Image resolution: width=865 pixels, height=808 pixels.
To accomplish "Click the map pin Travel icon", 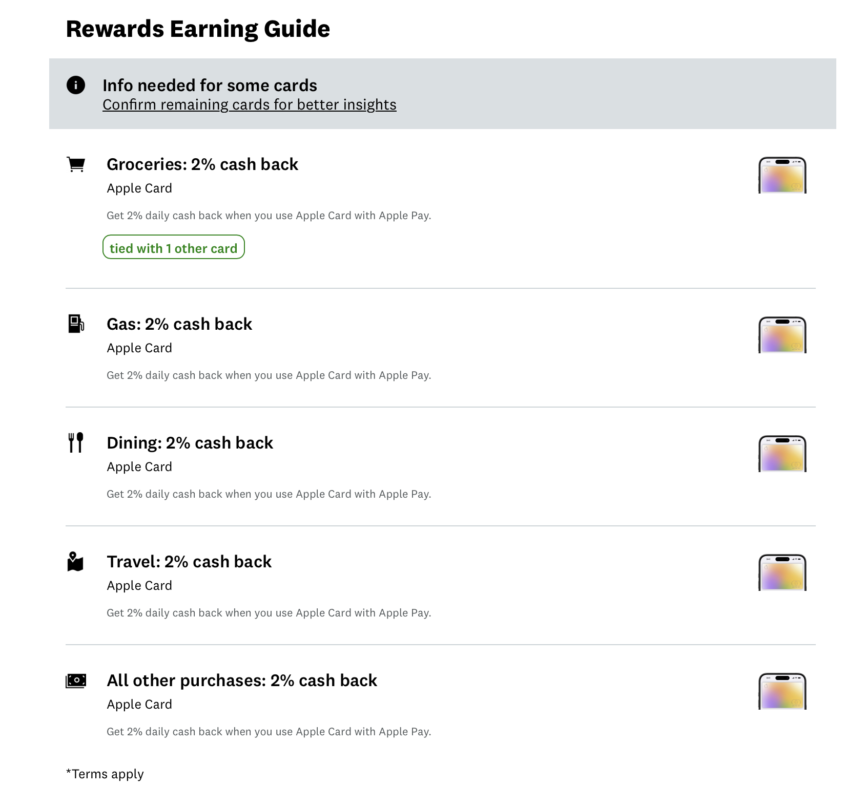I will point(75,562).
